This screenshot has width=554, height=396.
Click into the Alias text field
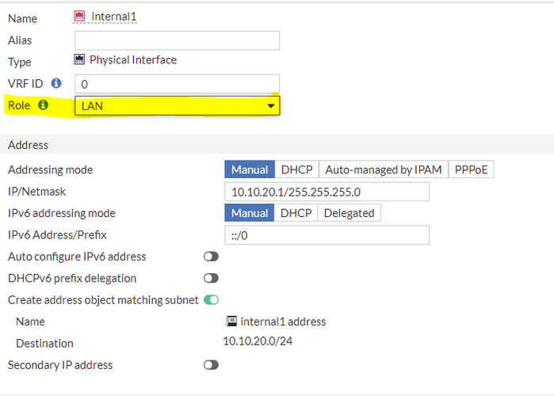coord(177,40)
